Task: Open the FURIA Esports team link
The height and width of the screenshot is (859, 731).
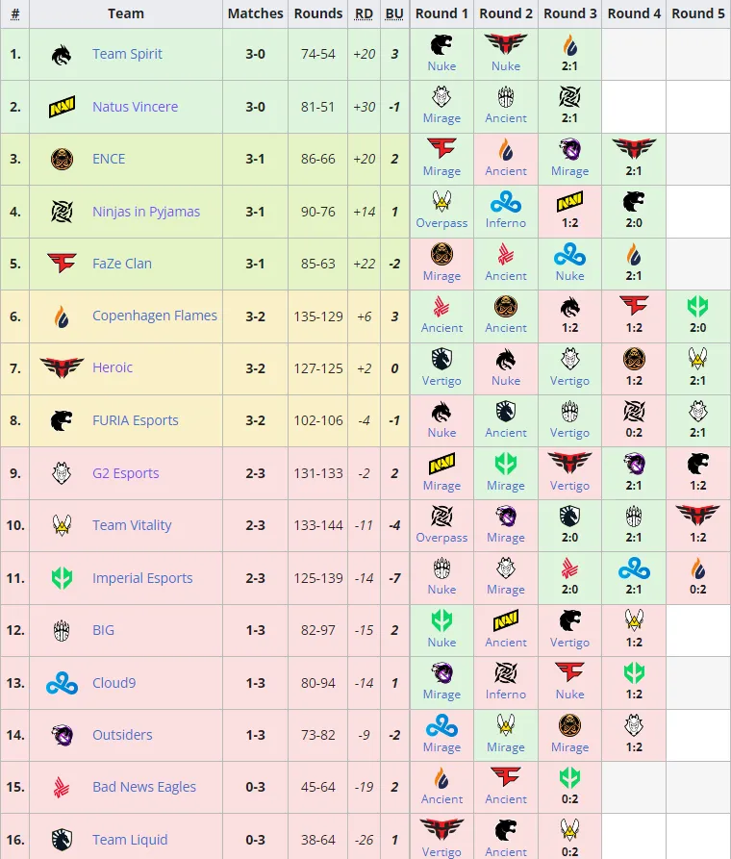Action: (136, 420)
